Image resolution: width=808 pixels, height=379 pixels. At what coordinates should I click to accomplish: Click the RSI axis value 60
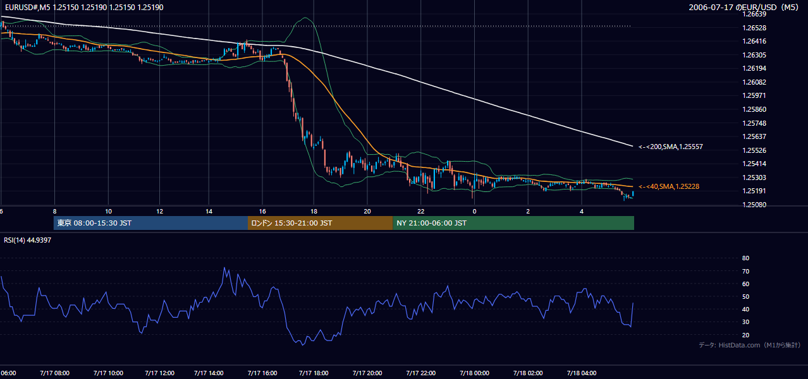(x=745, y=284)
